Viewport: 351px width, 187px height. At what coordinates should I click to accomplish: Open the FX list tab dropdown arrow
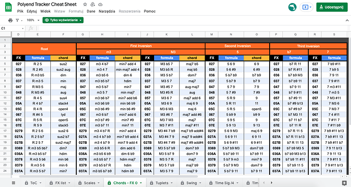pos(69,183)
